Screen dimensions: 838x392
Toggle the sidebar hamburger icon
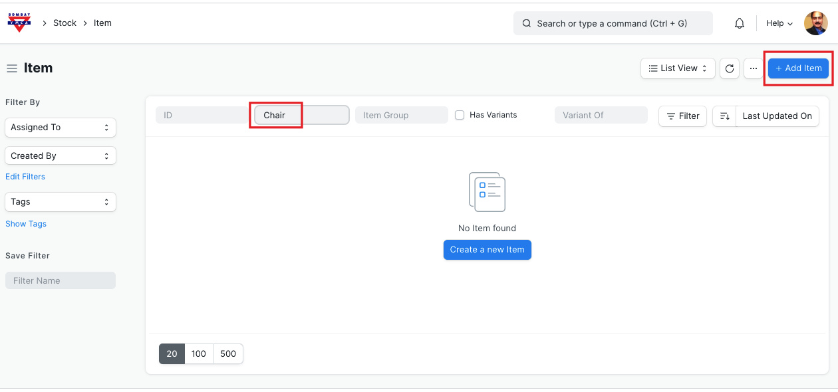tap(12, 68)
